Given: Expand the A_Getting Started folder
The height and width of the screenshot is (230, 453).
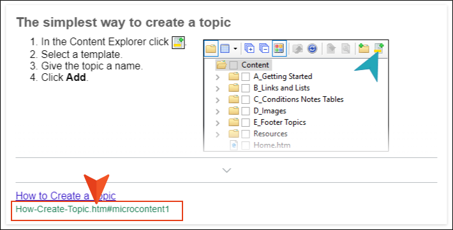Looking at the screenshot, I should pos(218,77).
